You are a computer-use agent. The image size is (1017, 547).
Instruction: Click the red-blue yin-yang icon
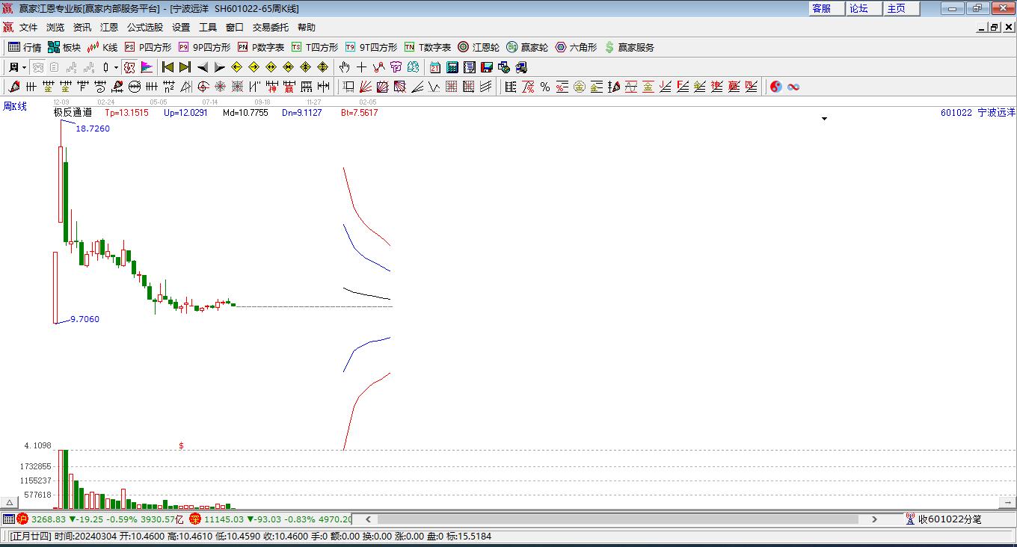pyautogui.click(x=775, y=87)
